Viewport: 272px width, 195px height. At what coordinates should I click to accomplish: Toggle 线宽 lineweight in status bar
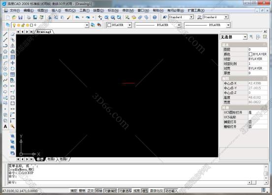click(x=137, y=191)
